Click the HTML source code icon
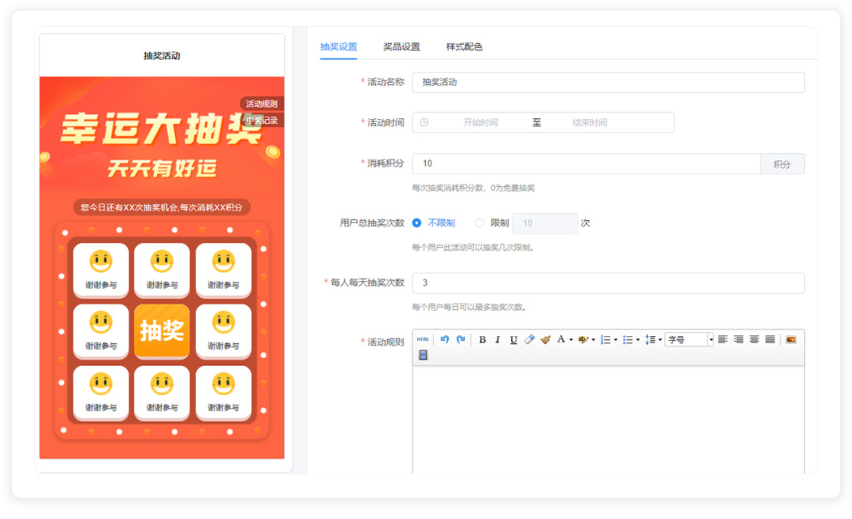The width and height of the screenshot is (852, 519). tap(423, 340)
